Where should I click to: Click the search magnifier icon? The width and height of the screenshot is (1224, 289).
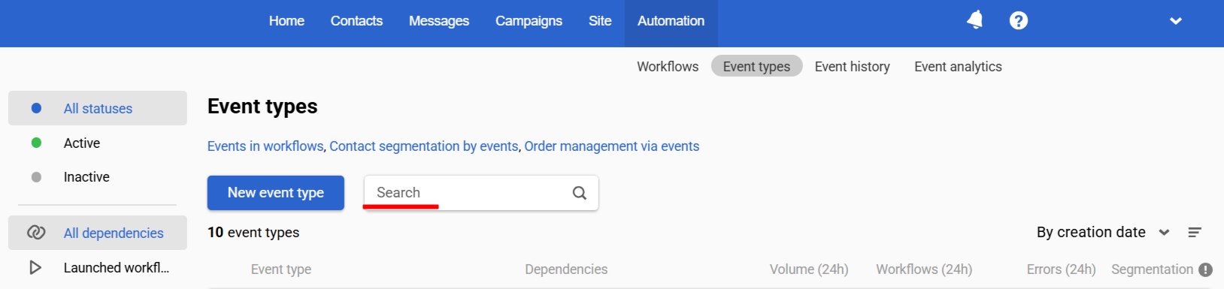(579, 193)
